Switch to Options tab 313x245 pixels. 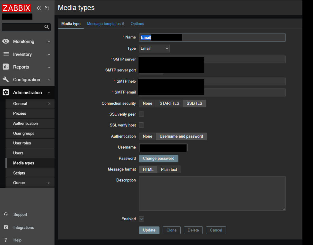coord(137,24)
